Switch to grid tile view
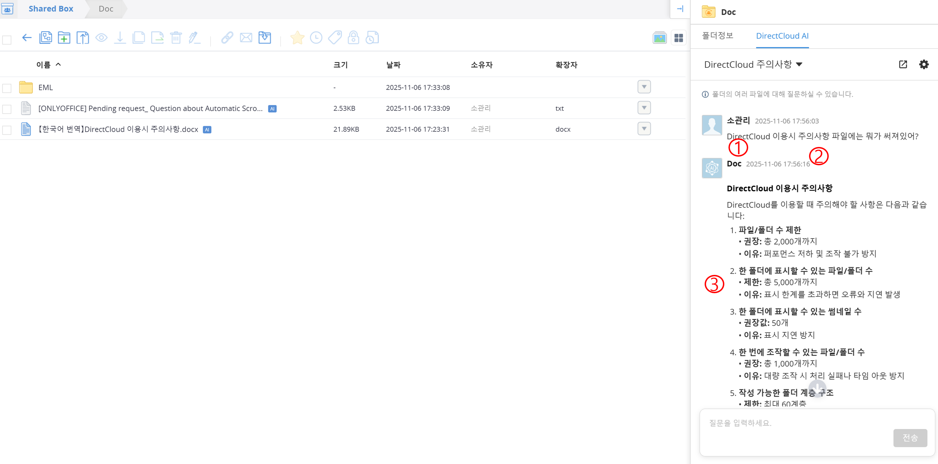Viewport: 938px width, 464px height. 678,38
